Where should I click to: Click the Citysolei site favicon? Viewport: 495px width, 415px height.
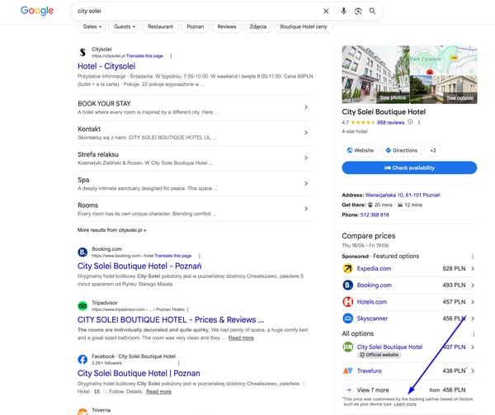(x=82, y=52)
